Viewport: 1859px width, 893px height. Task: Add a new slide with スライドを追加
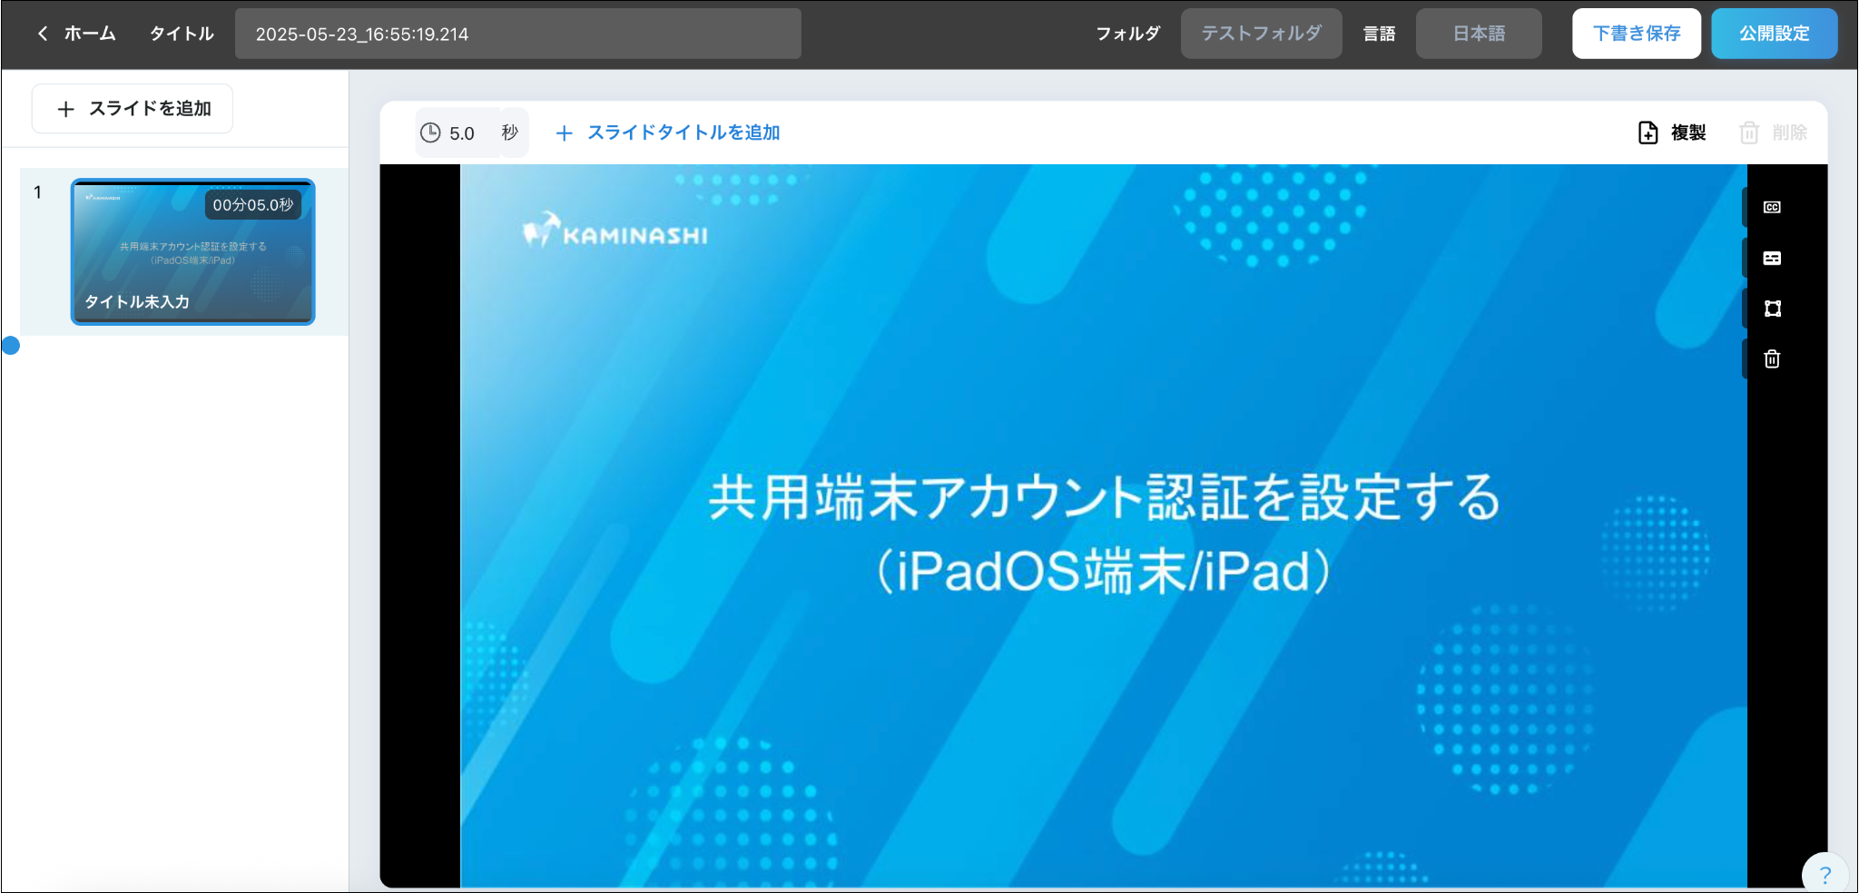coord(133,109)
